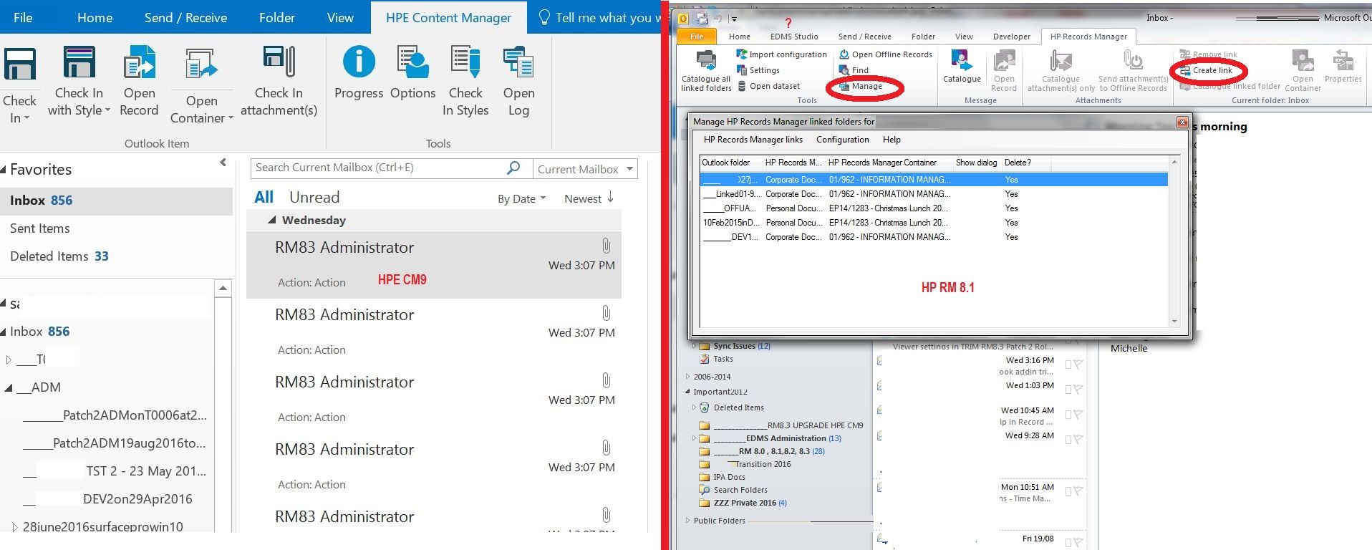This screenshot has width=1372, height=550.
Task: Select Deleted Items 33 in Favorites
Action: (116, 256)
